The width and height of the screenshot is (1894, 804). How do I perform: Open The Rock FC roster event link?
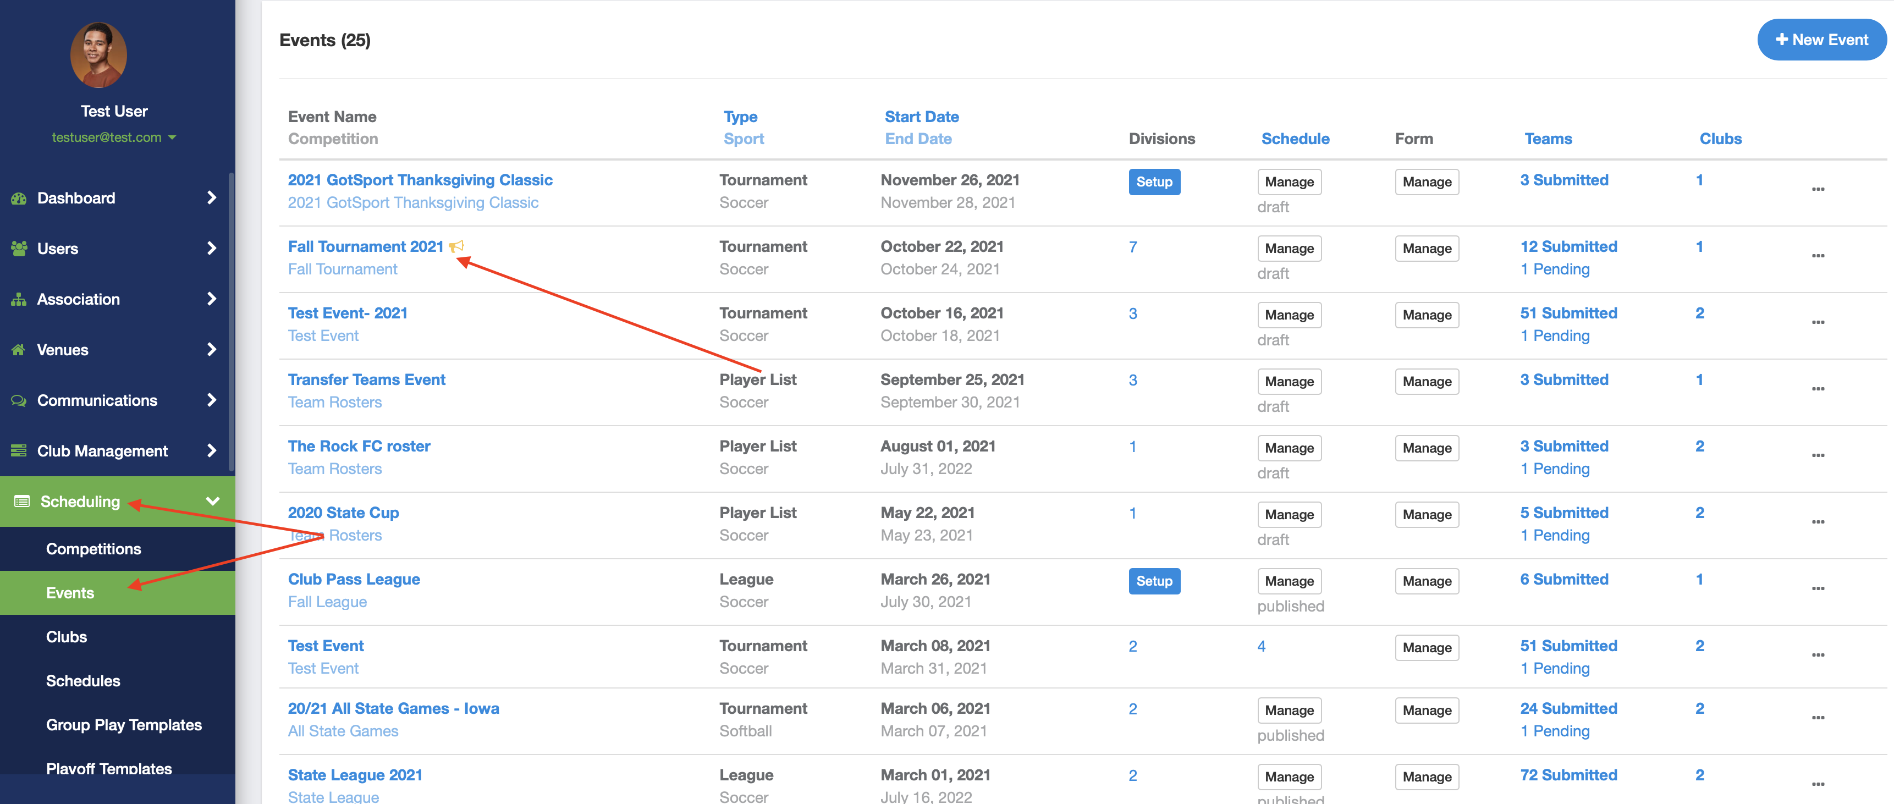(359, 446)
